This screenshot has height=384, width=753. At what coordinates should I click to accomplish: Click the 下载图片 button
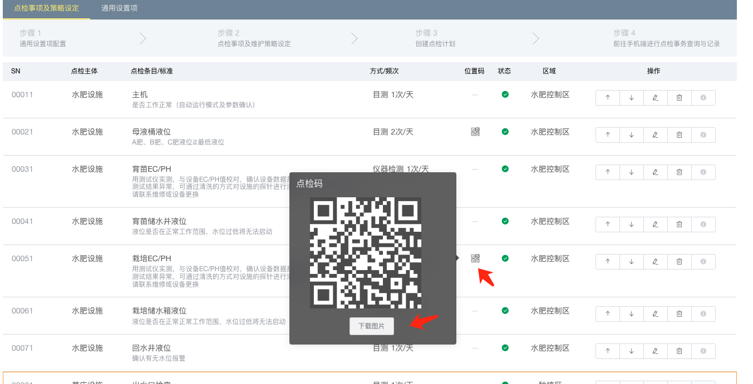pos(372,326)
